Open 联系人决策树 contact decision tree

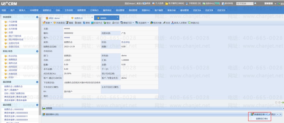pyautogui.click(x=179, y=23)
